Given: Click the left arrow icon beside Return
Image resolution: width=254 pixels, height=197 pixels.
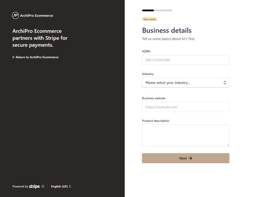Looking at the screenshot, I should [14, 57].
